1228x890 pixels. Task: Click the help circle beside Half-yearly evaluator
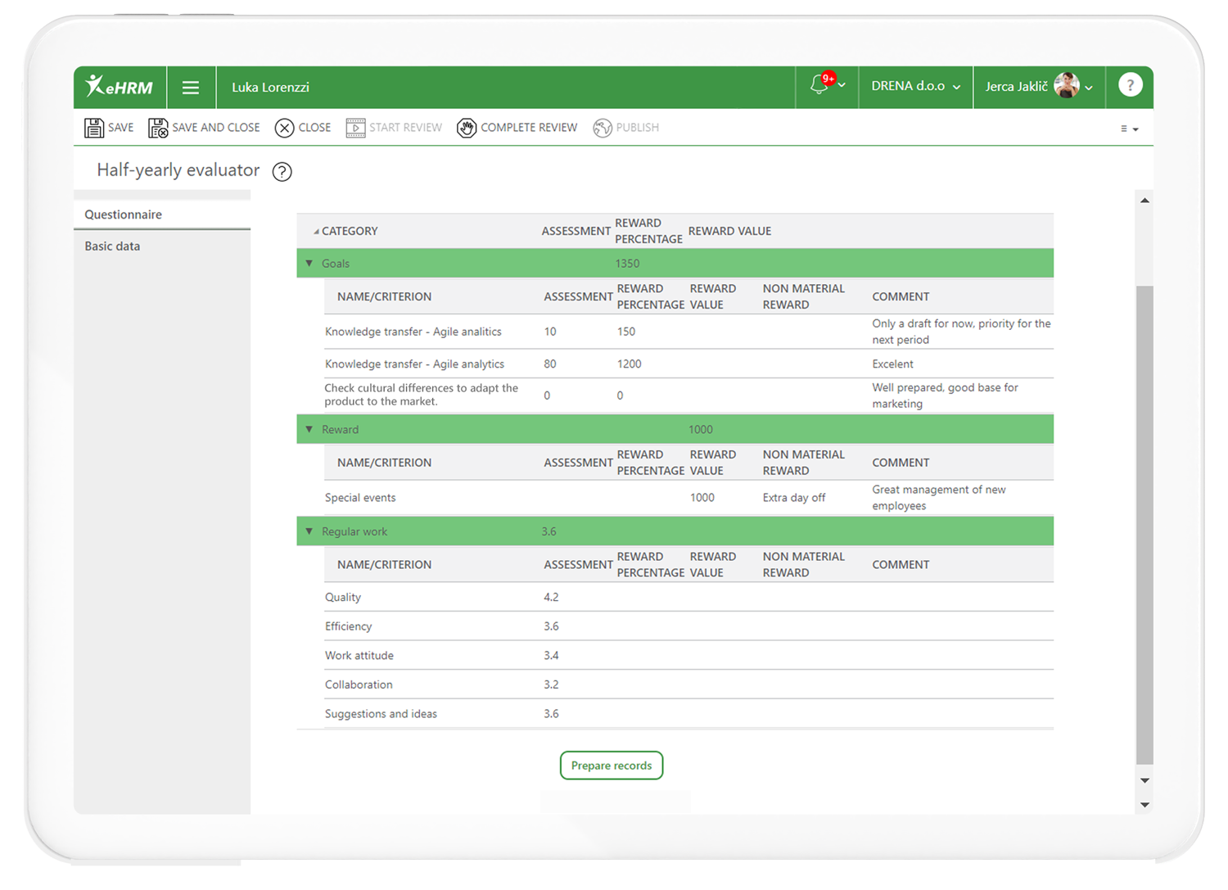[x=282, y=171]
